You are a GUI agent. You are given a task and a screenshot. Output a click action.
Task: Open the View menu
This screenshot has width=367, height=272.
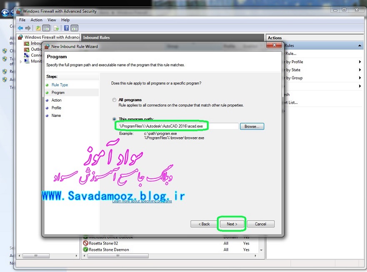(52, 20)
